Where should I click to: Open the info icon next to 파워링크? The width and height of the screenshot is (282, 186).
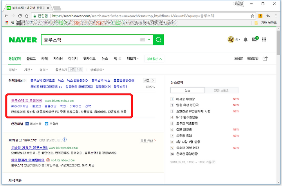click(65, 139)
